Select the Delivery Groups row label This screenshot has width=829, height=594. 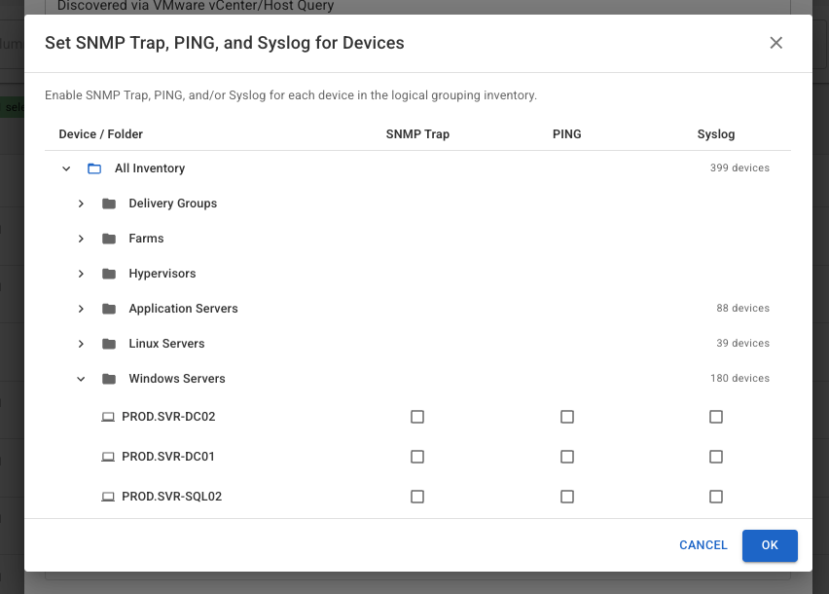(173, 204)
